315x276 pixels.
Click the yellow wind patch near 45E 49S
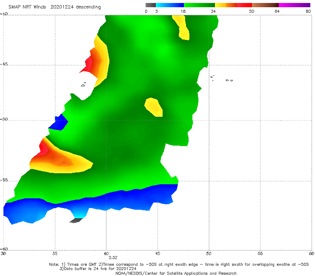pos(154,107)
